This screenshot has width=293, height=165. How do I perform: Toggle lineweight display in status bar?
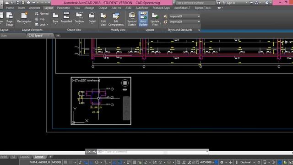coord(129,162)
